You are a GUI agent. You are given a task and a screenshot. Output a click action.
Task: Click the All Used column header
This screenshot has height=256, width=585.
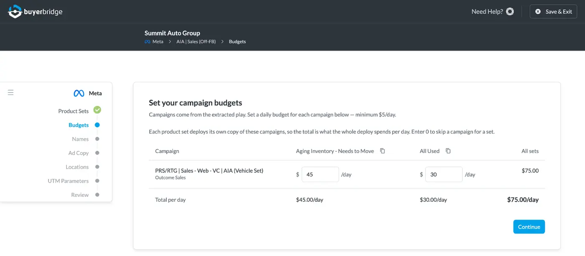click(430, 151)
